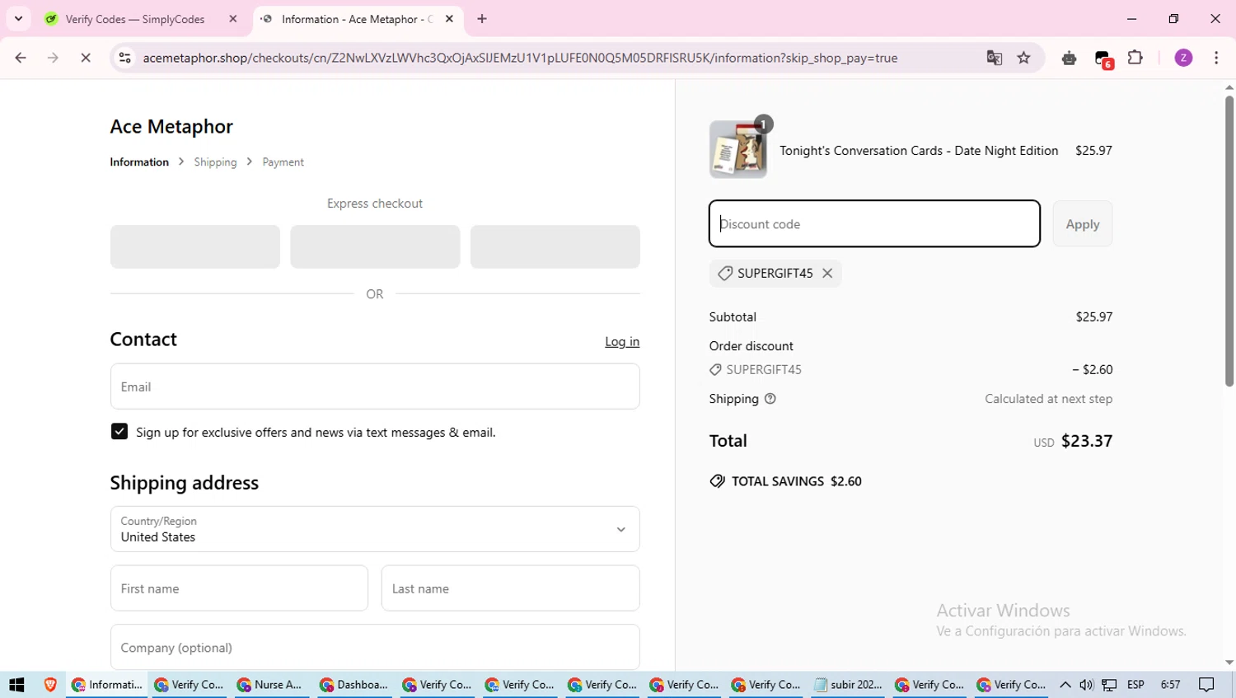1236x698 pixels.
Task: Click the First name field
Action: (239, 588)
